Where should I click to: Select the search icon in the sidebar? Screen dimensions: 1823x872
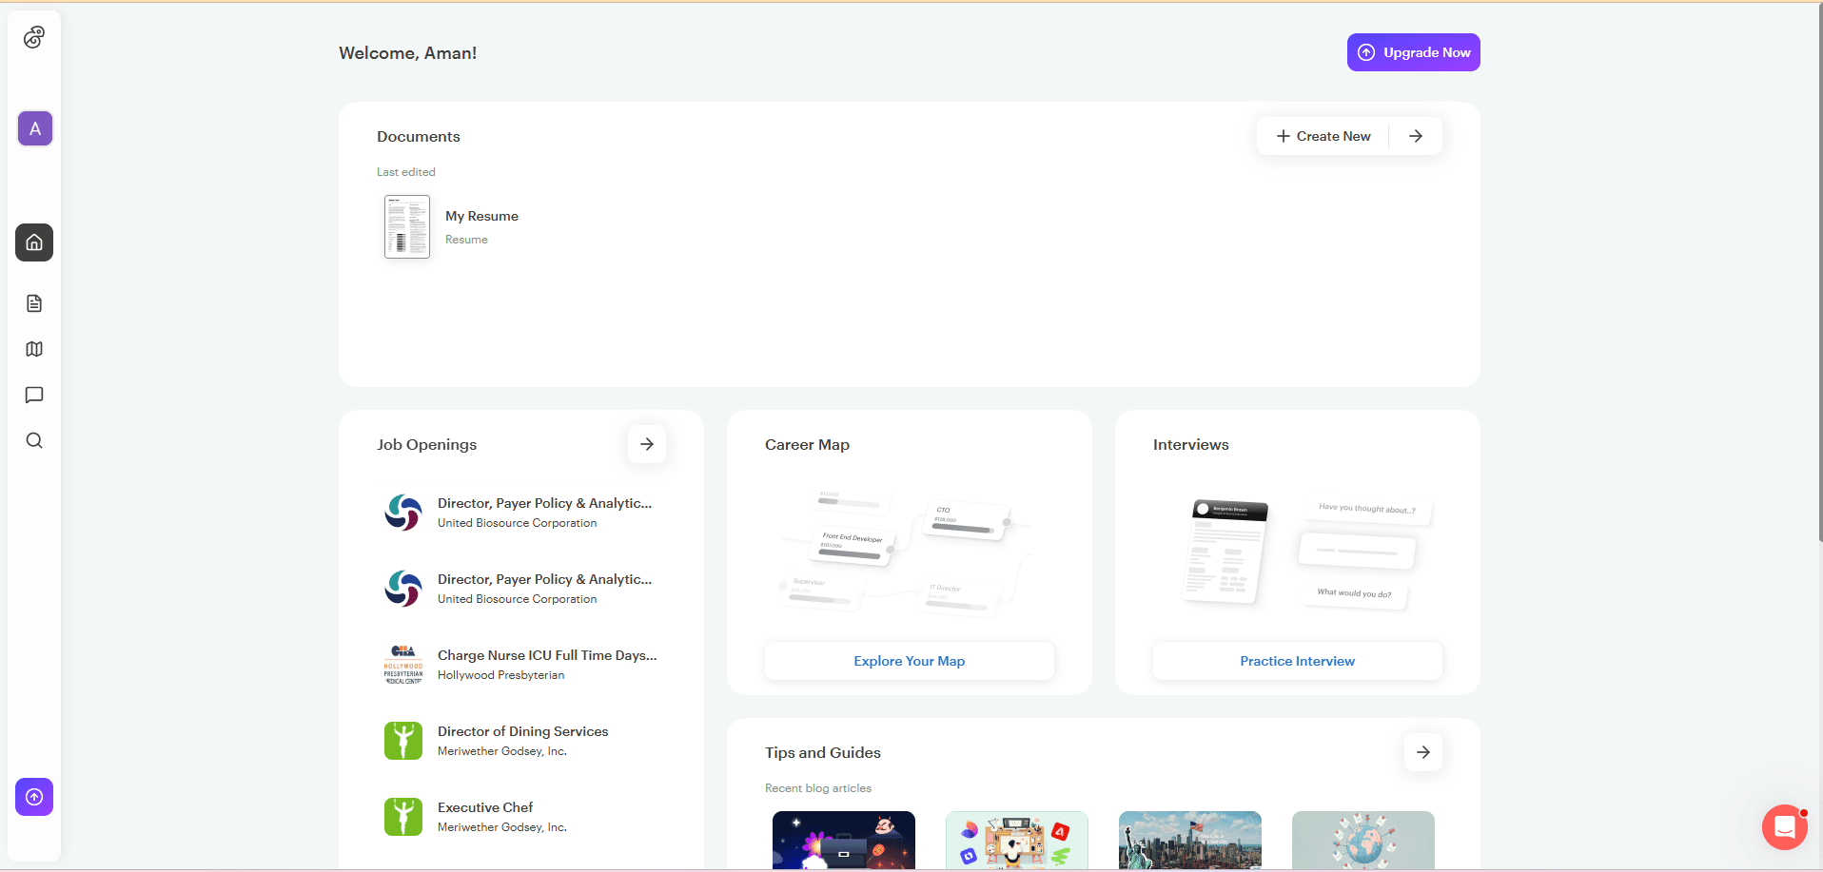34,440
